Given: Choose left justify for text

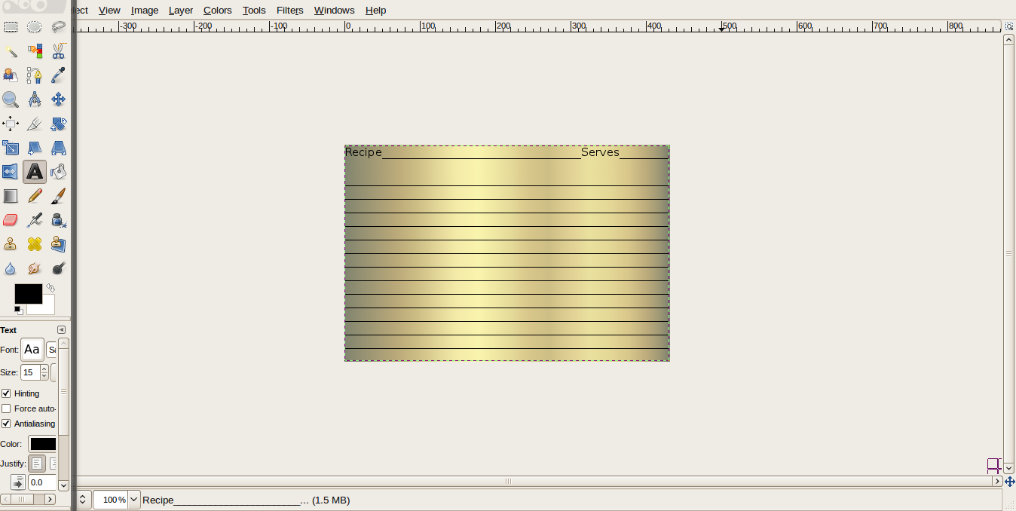Looking at the screenshot, I should pyautogui.click(x=36, y=464).
